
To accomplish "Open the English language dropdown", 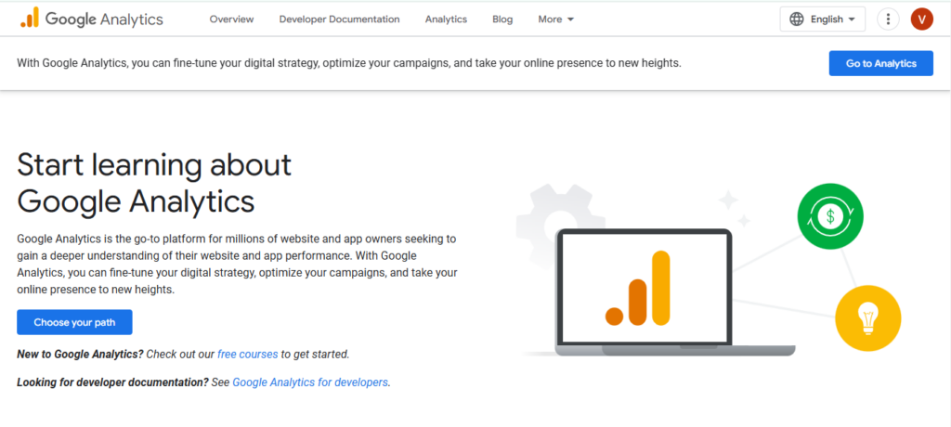I will 823,19.
